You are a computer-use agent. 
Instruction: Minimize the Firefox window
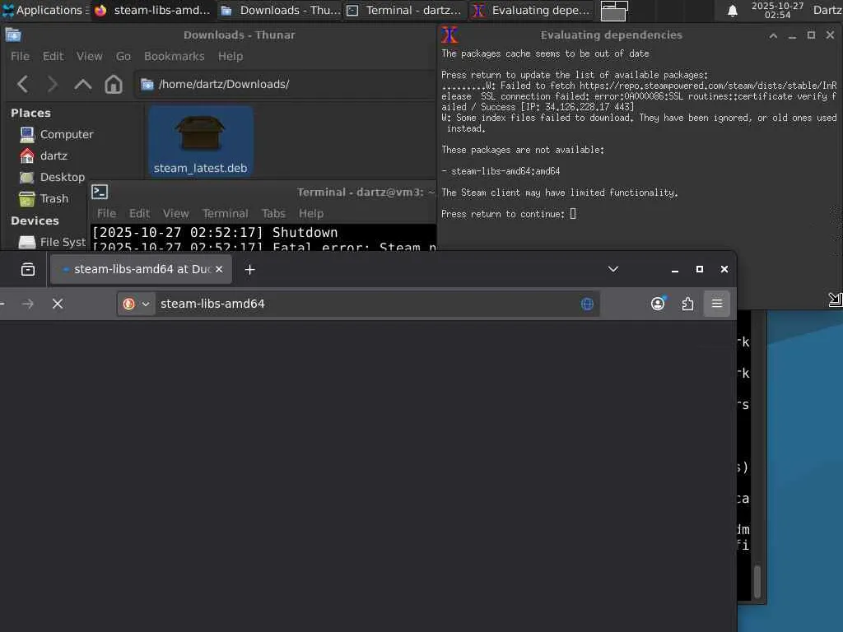pos(675,269)
